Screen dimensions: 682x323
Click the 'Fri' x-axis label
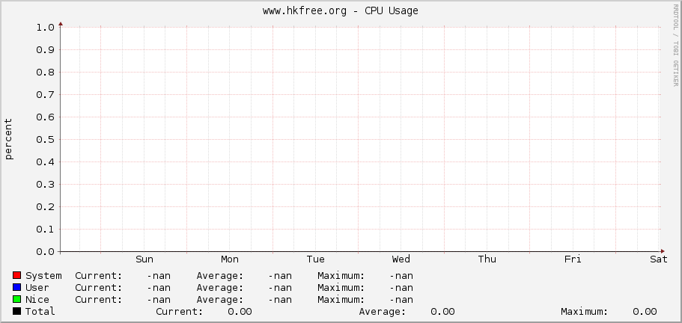pos(573,259)
